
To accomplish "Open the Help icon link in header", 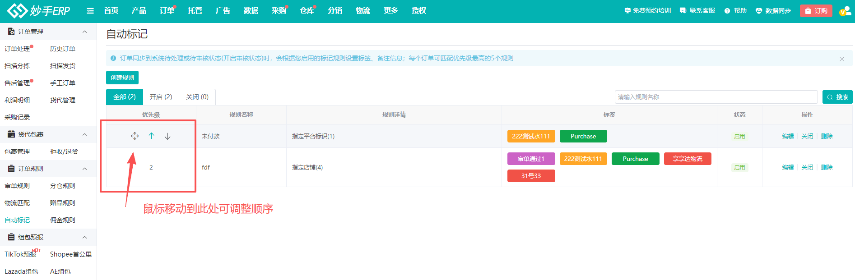I will (x=727, y=11).
